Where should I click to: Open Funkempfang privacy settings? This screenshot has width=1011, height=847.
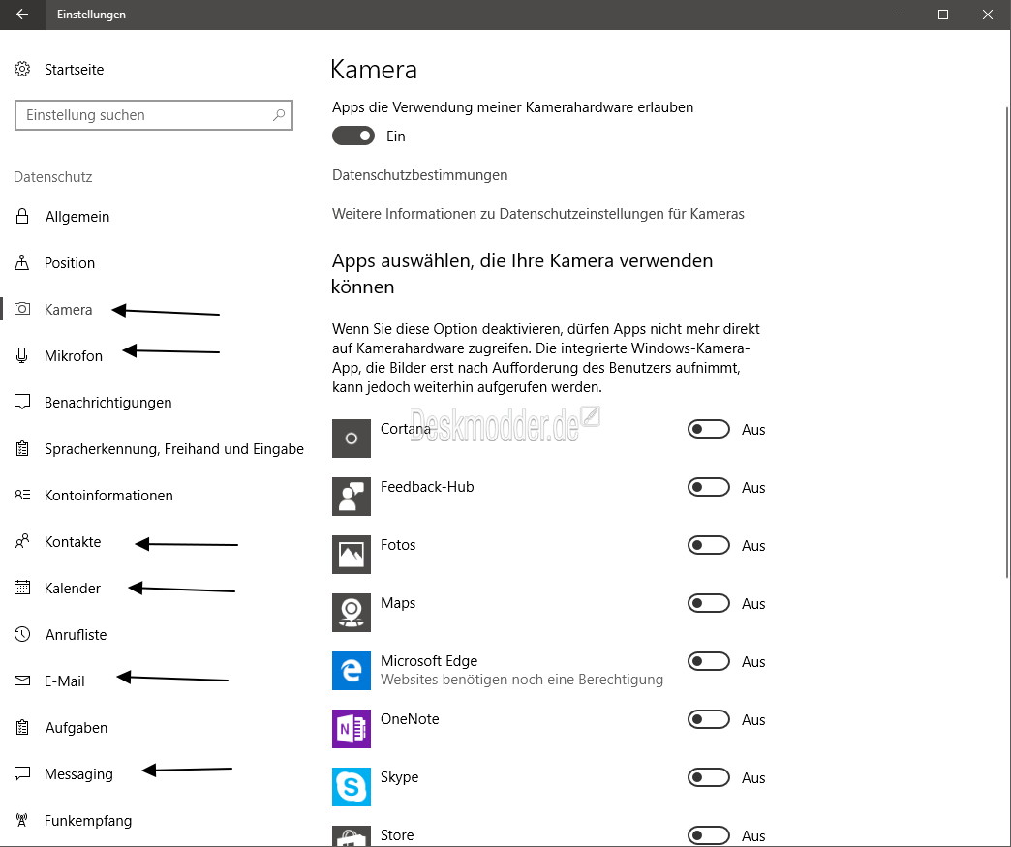[x=88, y=821]
